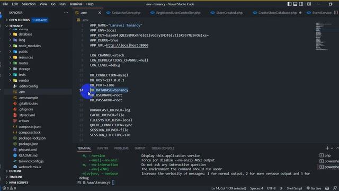Open the Customize Layout icon

tap(309, 4)
